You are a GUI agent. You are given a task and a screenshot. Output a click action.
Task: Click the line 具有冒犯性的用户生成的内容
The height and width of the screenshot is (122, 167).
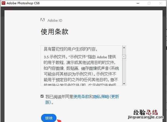[x=71, y=49]
